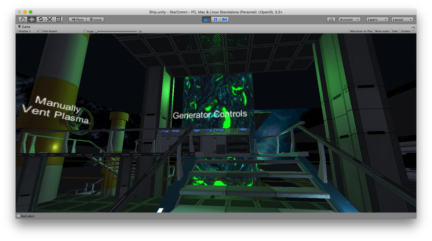
Task: Select the Rotate tool
Action: point(41,20)
